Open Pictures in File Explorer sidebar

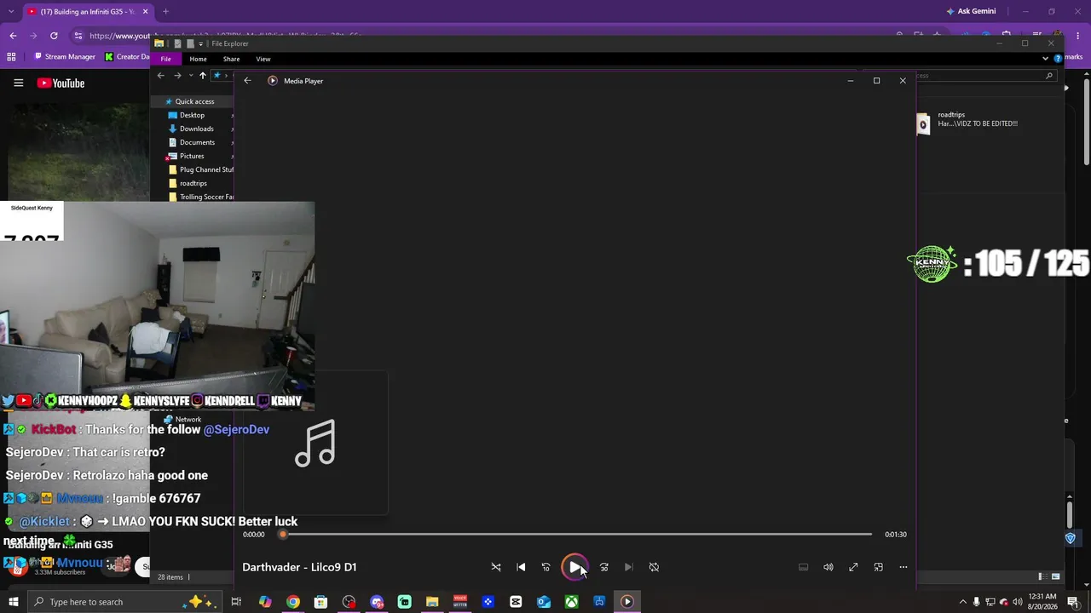point(192,156)
